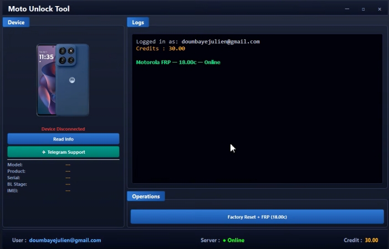Click the Read Info button

pos(63,139)
